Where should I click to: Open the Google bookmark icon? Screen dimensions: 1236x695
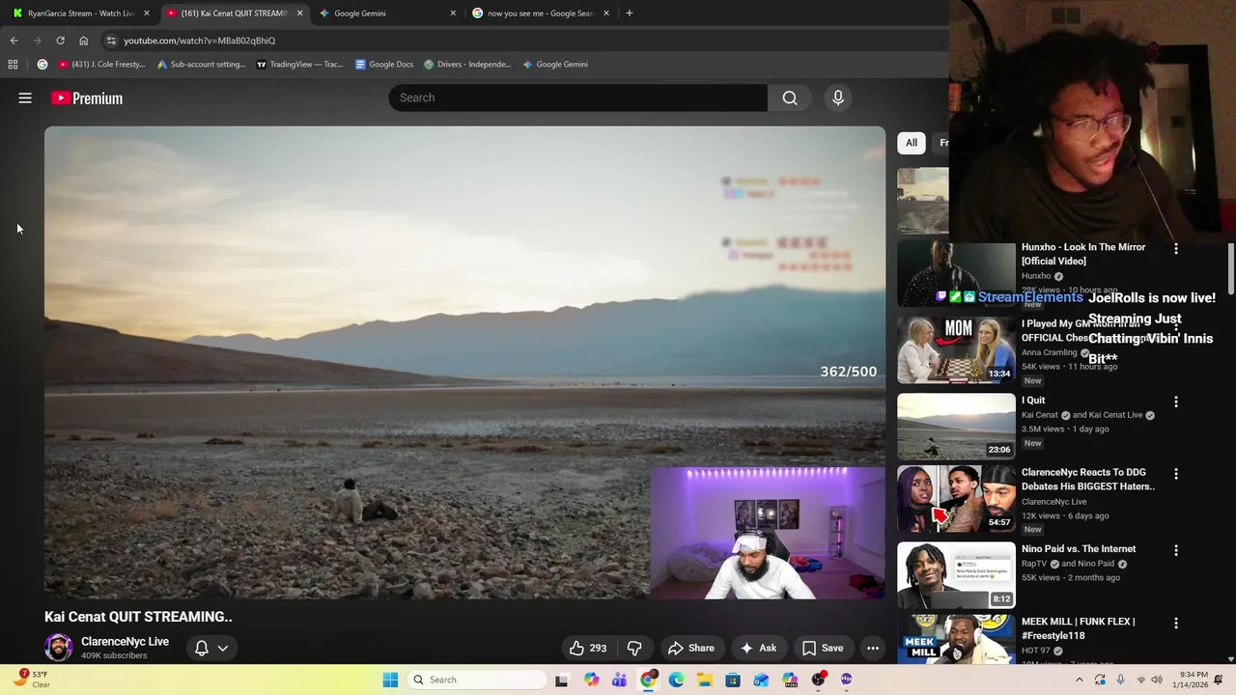pos(42,65)
